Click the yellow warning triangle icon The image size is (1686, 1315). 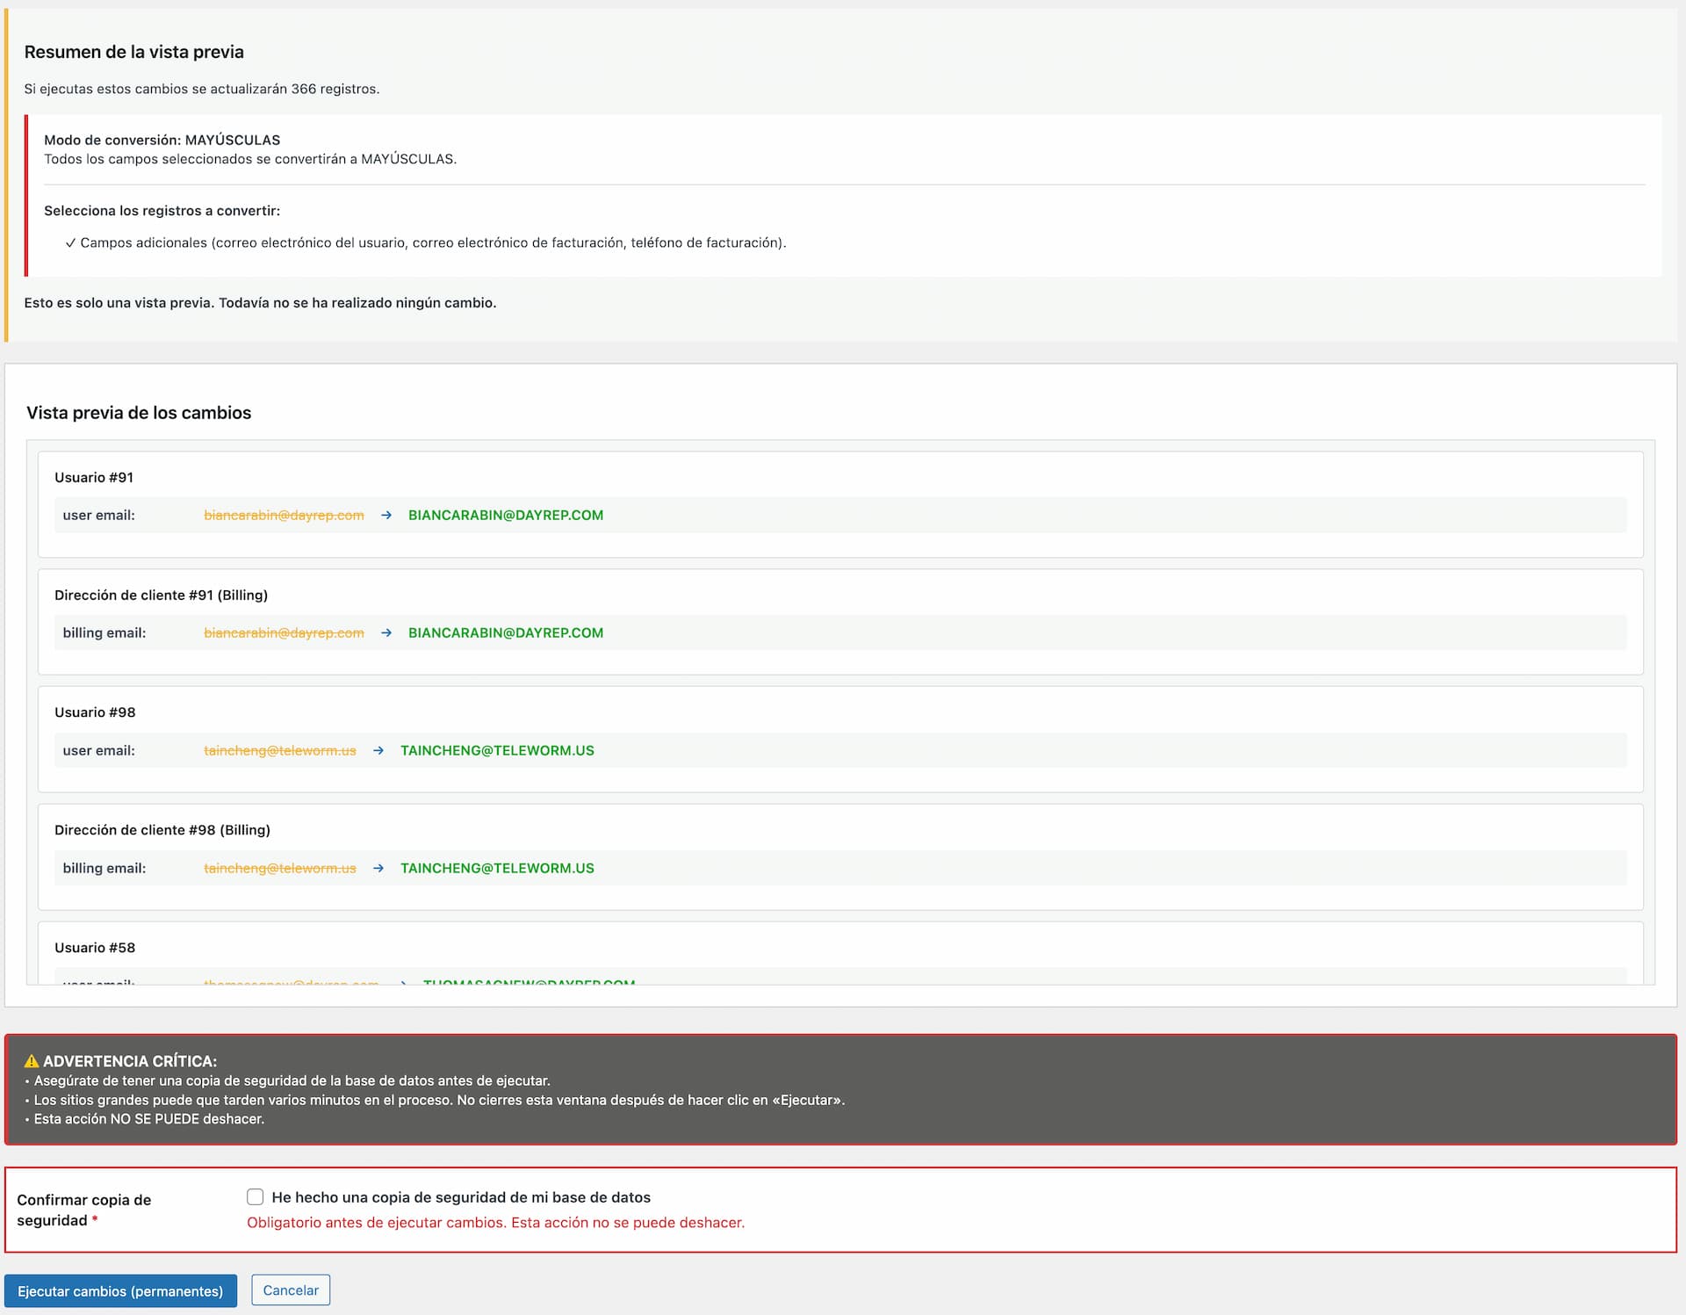(x=32, y=1060)
